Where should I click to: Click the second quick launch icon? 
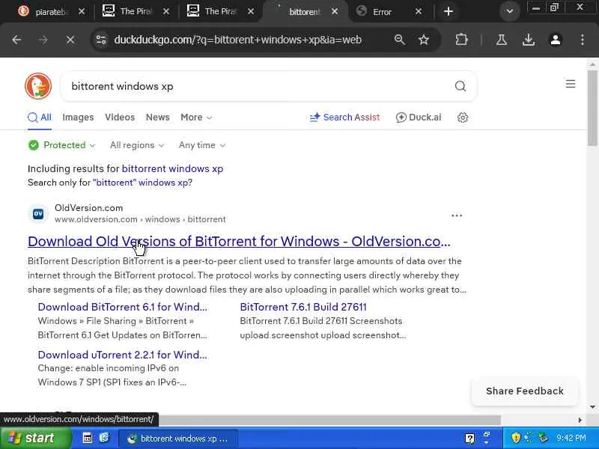coord(104,438)
